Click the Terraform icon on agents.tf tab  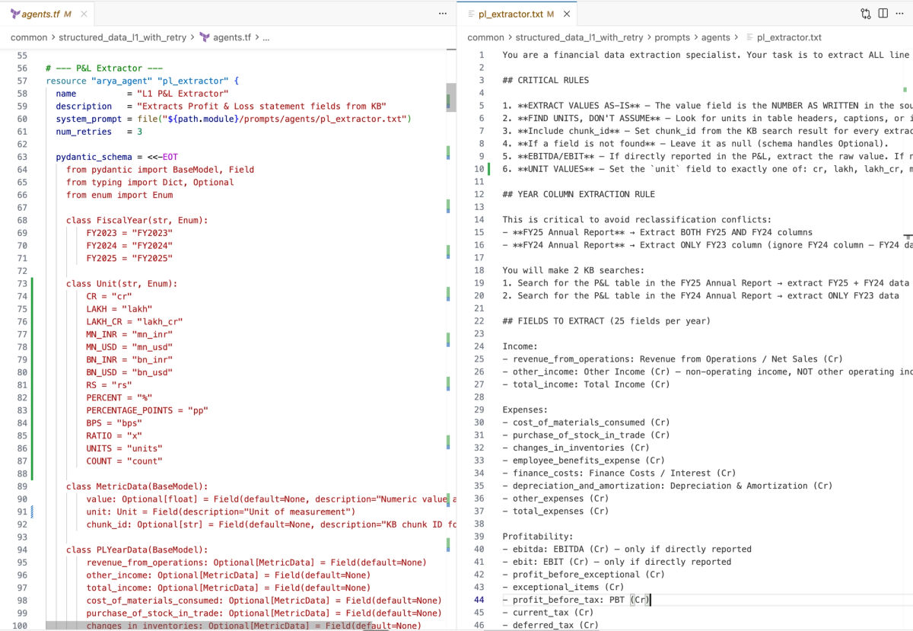[x=13, y=14]
